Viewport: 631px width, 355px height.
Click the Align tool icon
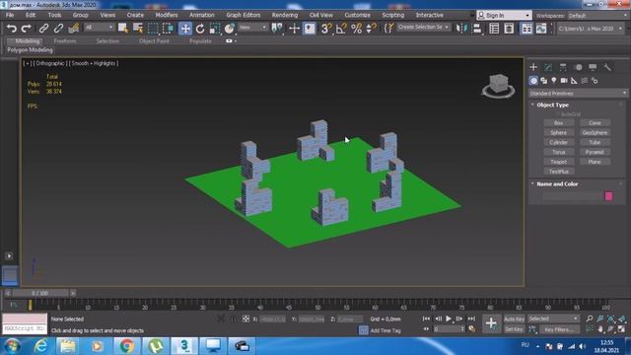[x=477, y=29]
